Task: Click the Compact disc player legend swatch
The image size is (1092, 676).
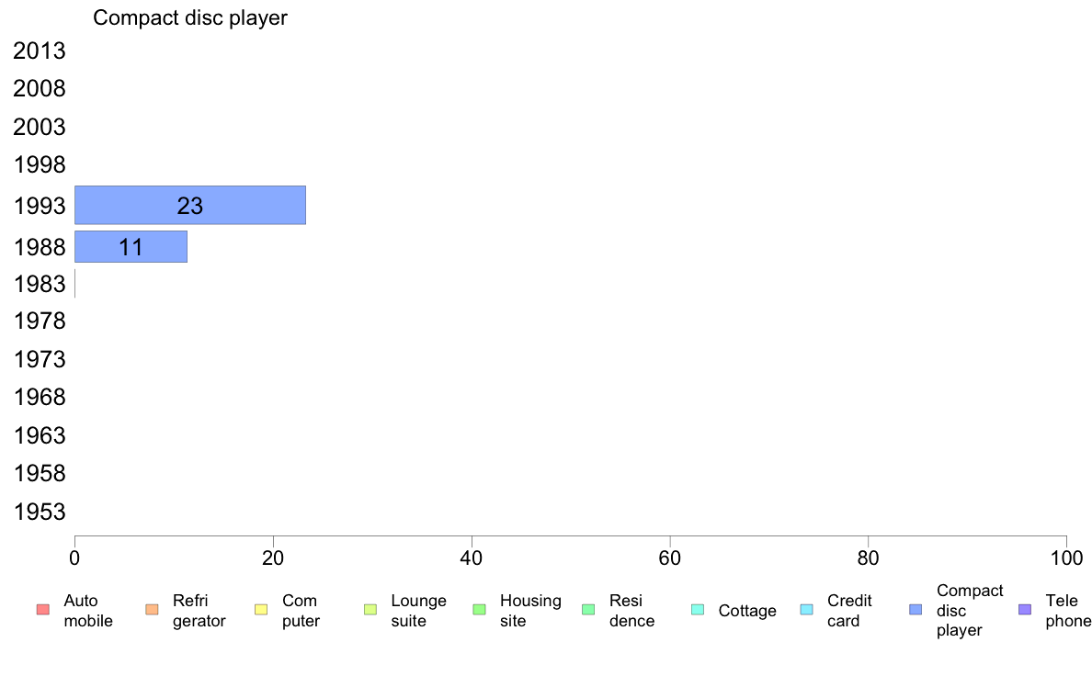Action: [x=916, y=610]
